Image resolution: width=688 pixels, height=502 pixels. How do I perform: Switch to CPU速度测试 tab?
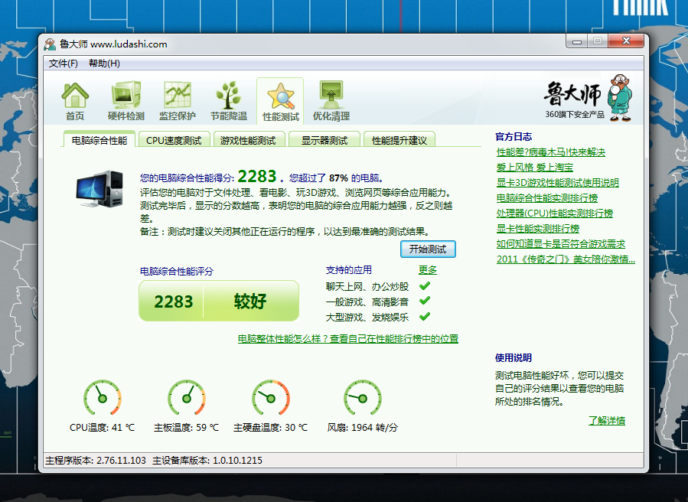[x=174, y=140]
